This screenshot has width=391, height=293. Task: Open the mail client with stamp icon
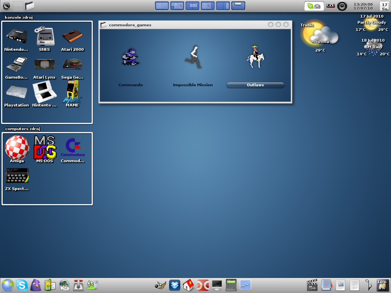coord(64,285)
